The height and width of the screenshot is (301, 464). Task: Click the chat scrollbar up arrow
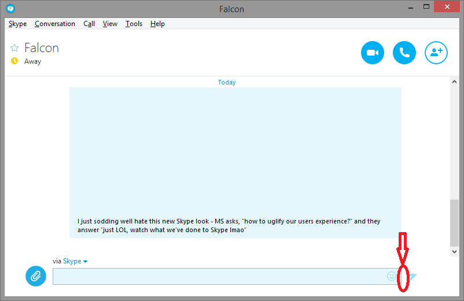click(454, 82)
